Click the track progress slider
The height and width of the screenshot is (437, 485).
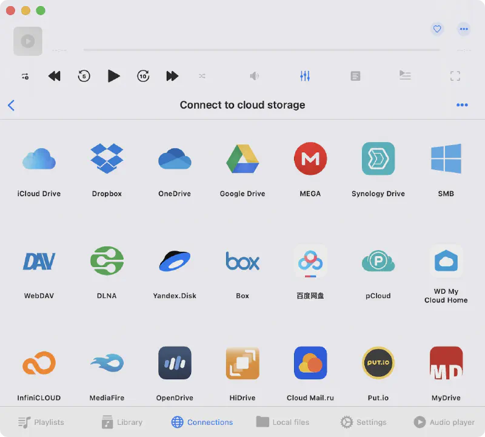point(261,50)
